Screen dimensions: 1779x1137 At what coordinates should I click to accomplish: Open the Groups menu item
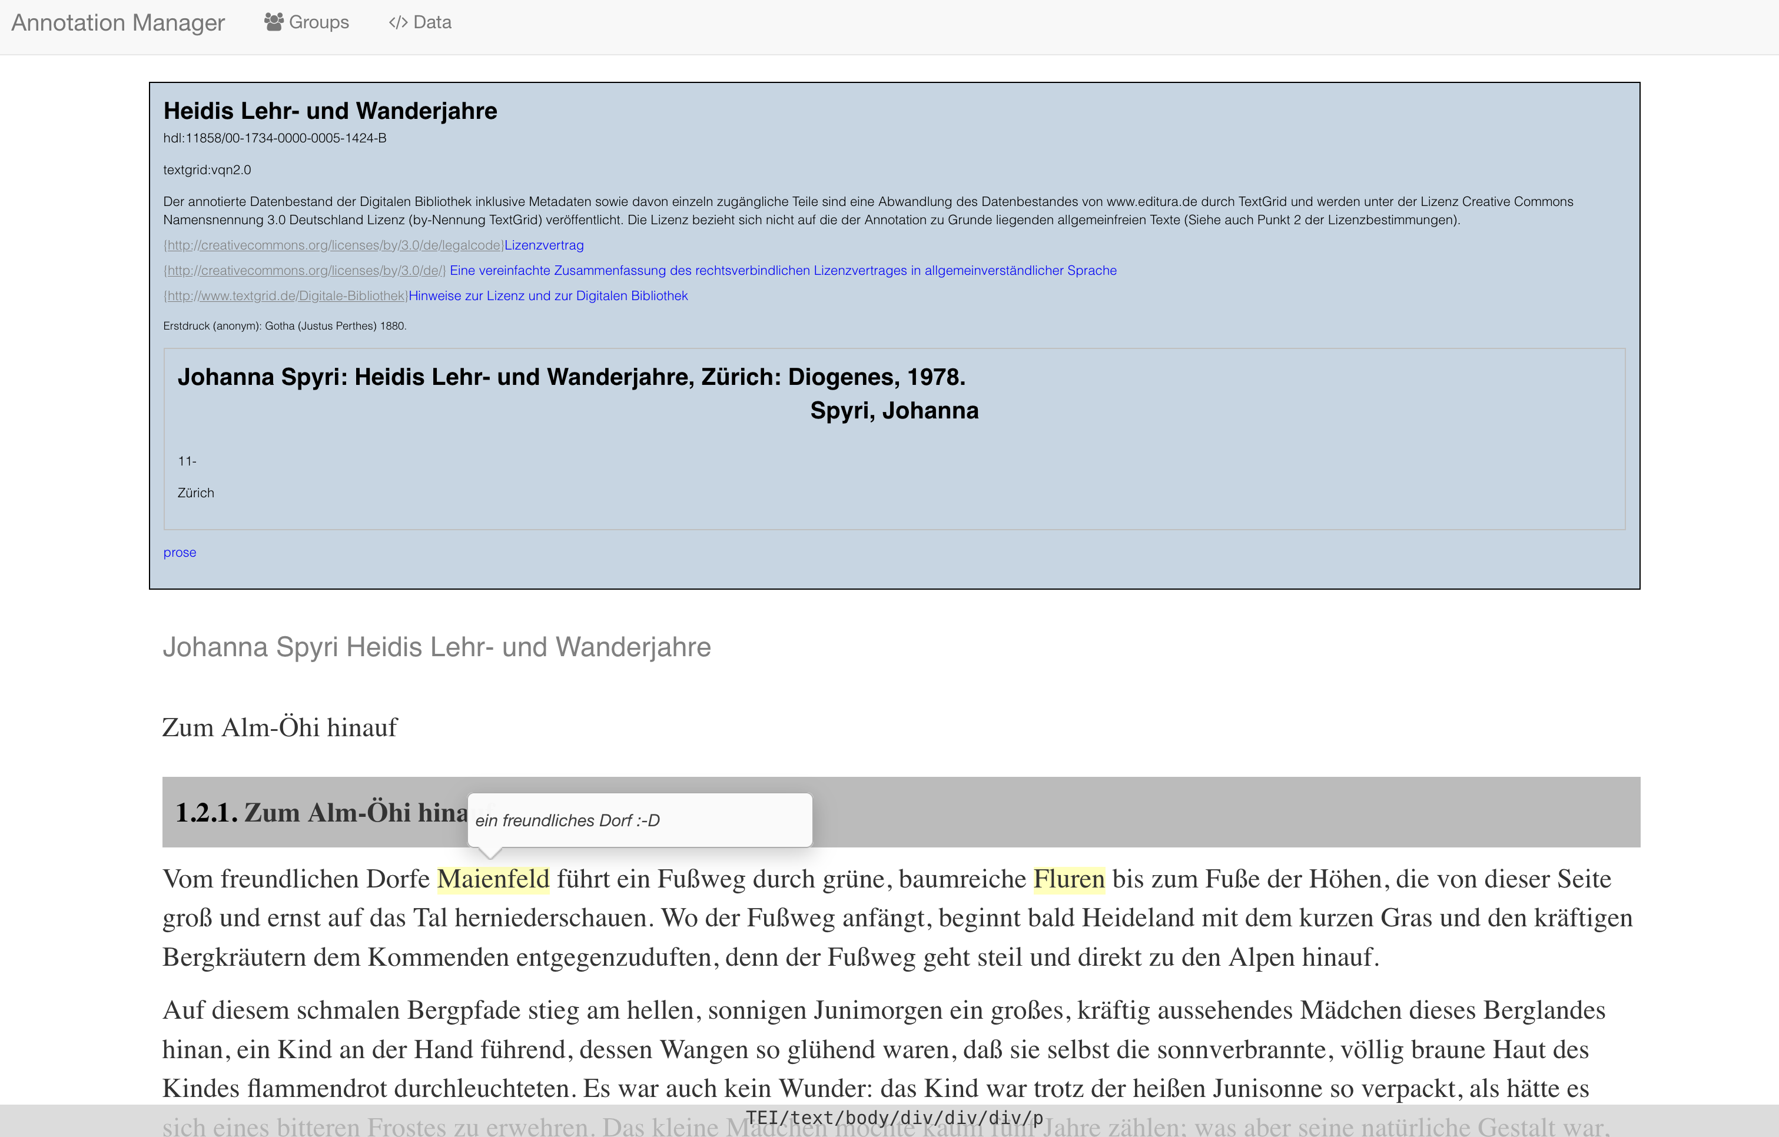[318, 22]
